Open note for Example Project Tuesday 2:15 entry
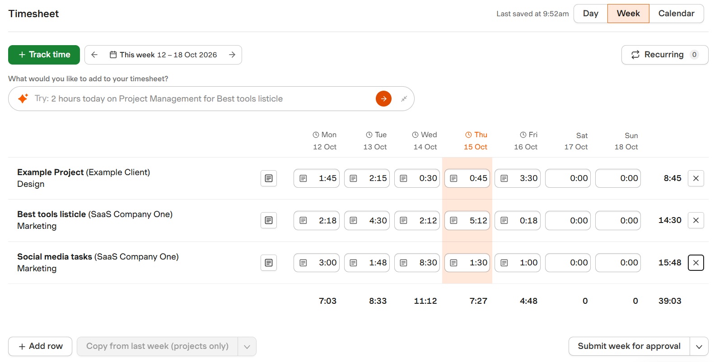Viewport: 719px width, 362px height. coord(354,178)
